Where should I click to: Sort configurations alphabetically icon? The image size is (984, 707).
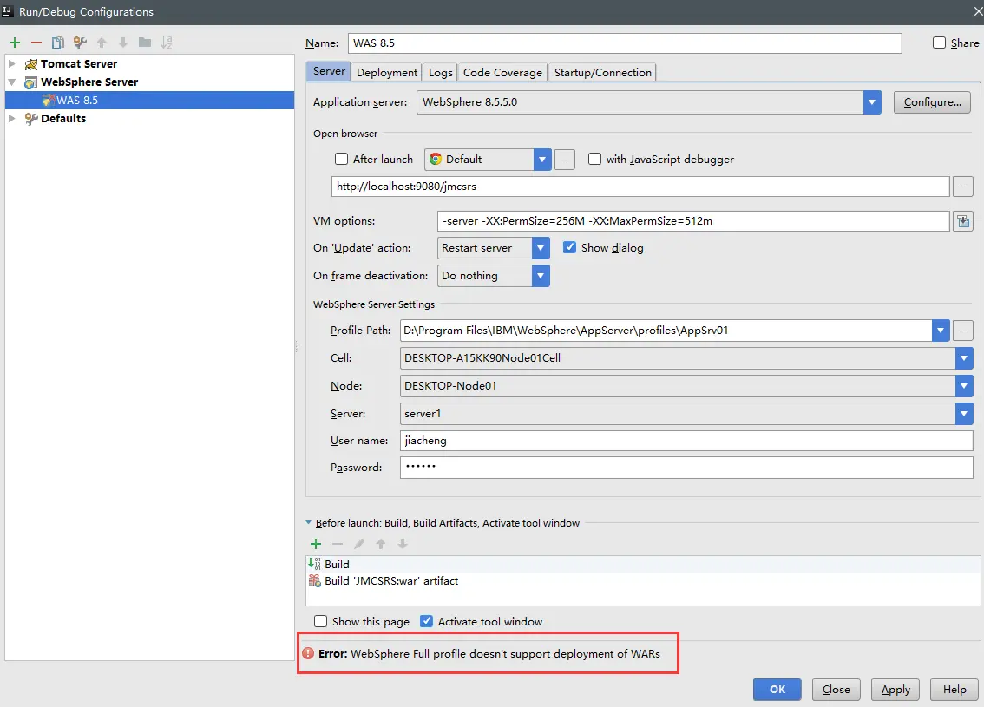pyautogui.click(x=167, y=43)
